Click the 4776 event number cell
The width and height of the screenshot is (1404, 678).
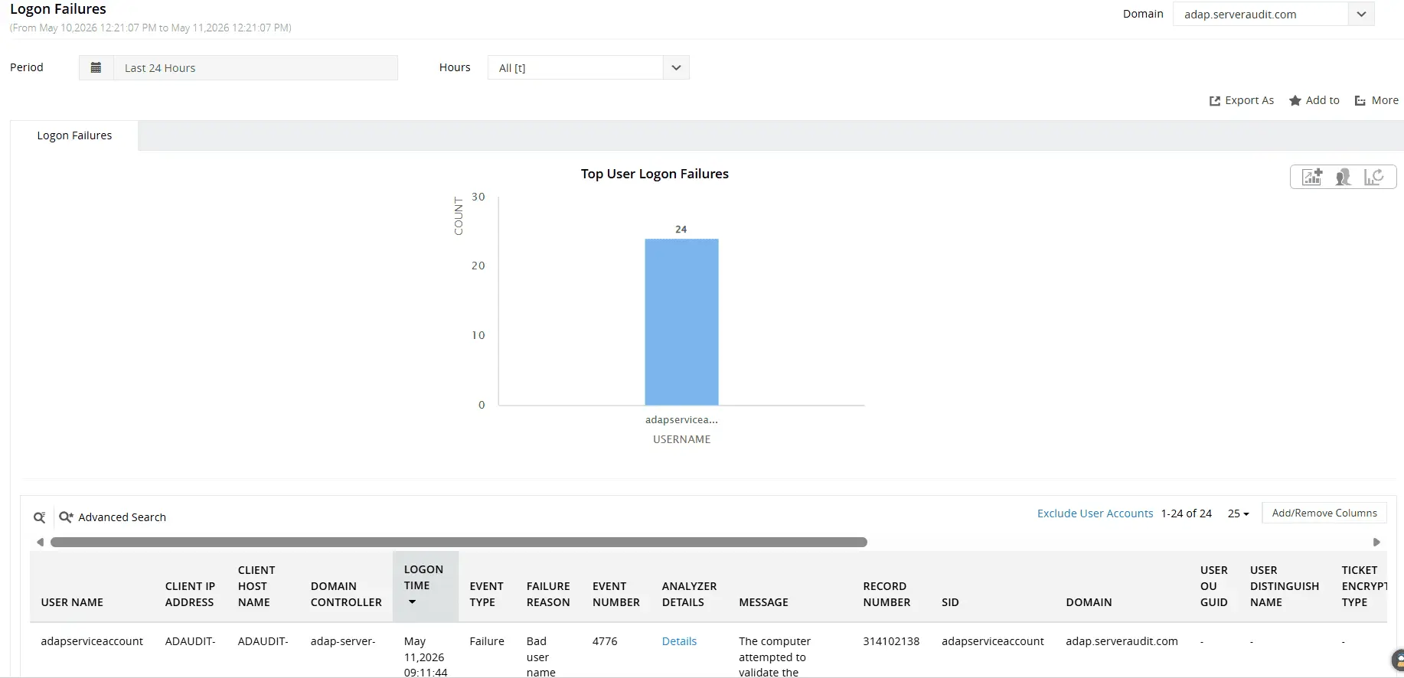pos(605,641)
